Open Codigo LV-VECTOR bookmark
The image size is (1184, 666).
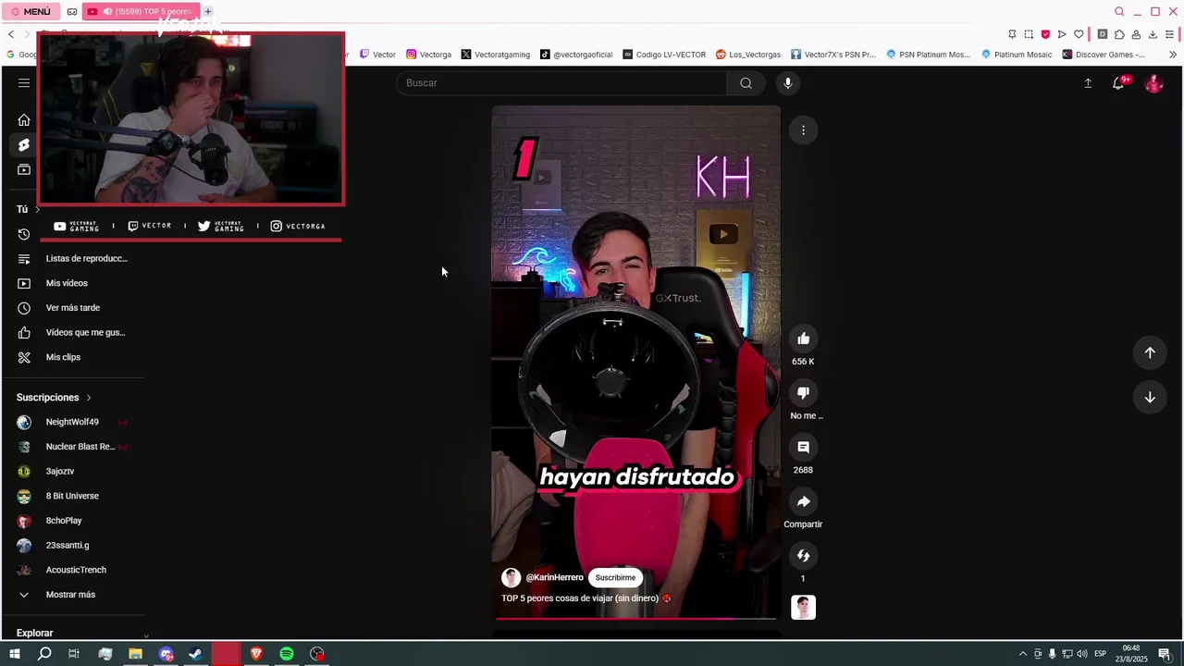(664, 55)
